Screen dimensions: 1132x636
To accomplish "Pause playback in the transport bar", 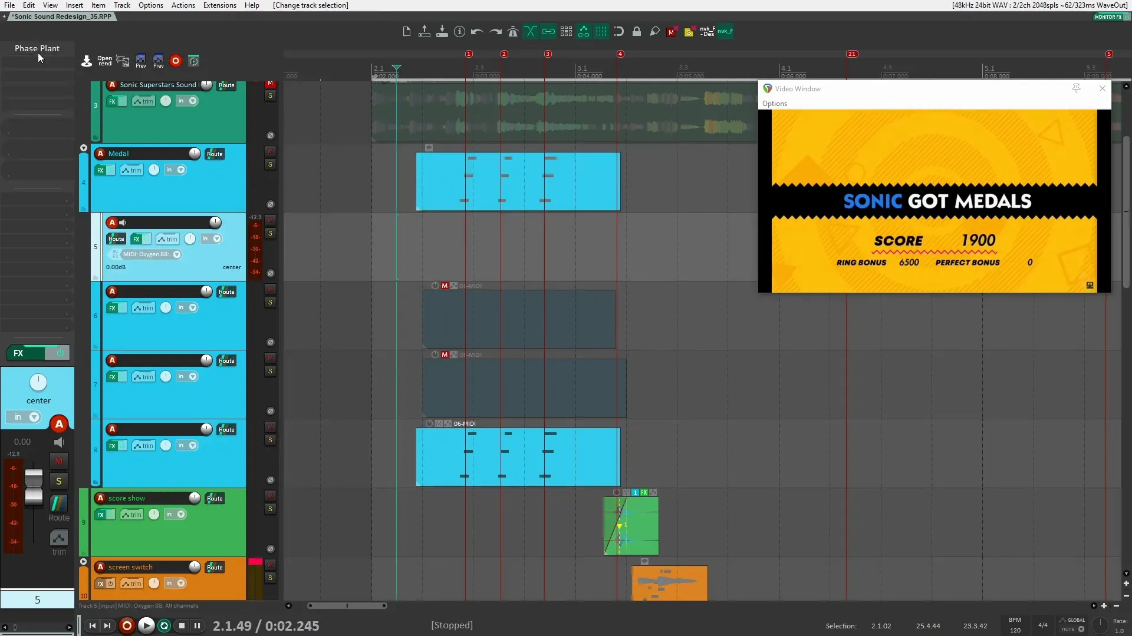I will (x=198, y=626).
